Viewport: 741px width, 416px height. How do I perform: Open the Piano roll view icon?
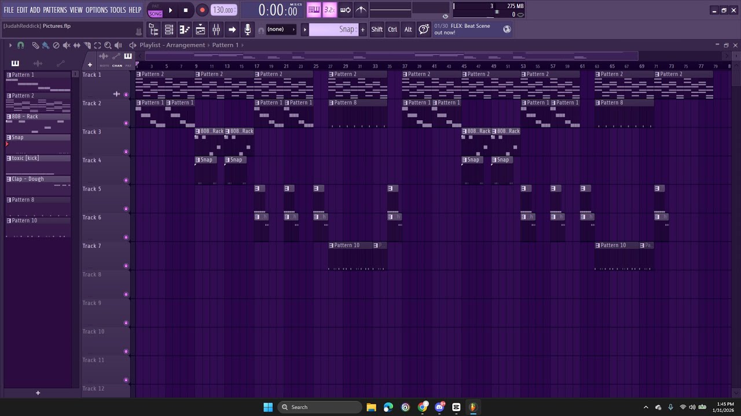[185, 29]
